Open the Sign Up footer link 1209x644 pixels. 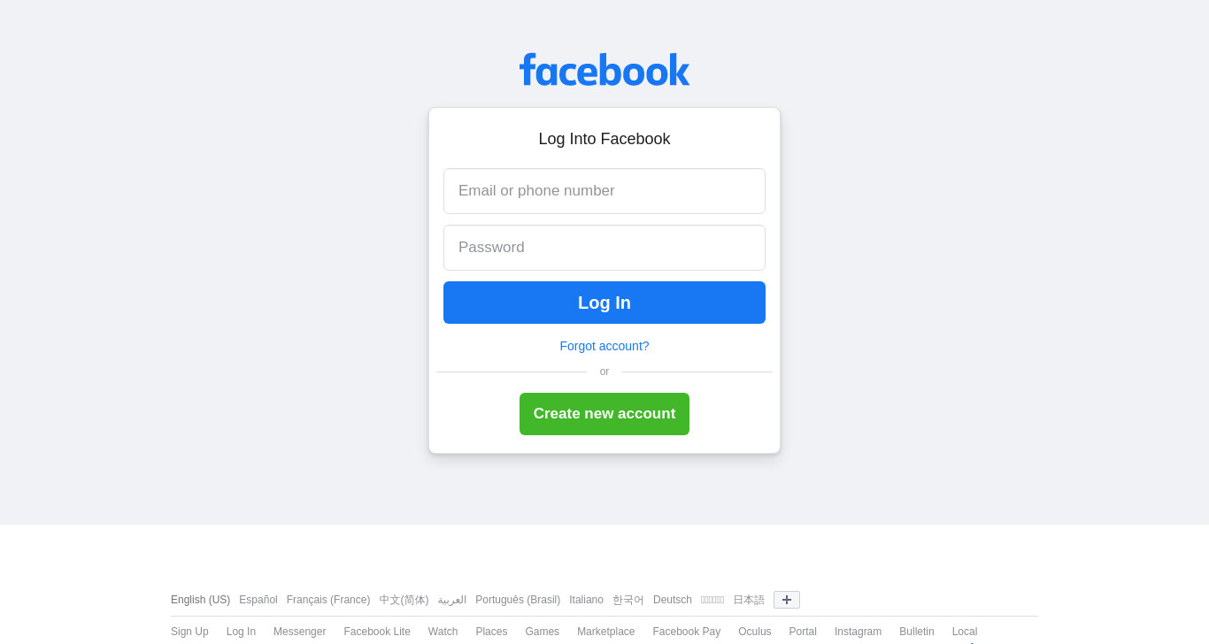pos(189,632)
